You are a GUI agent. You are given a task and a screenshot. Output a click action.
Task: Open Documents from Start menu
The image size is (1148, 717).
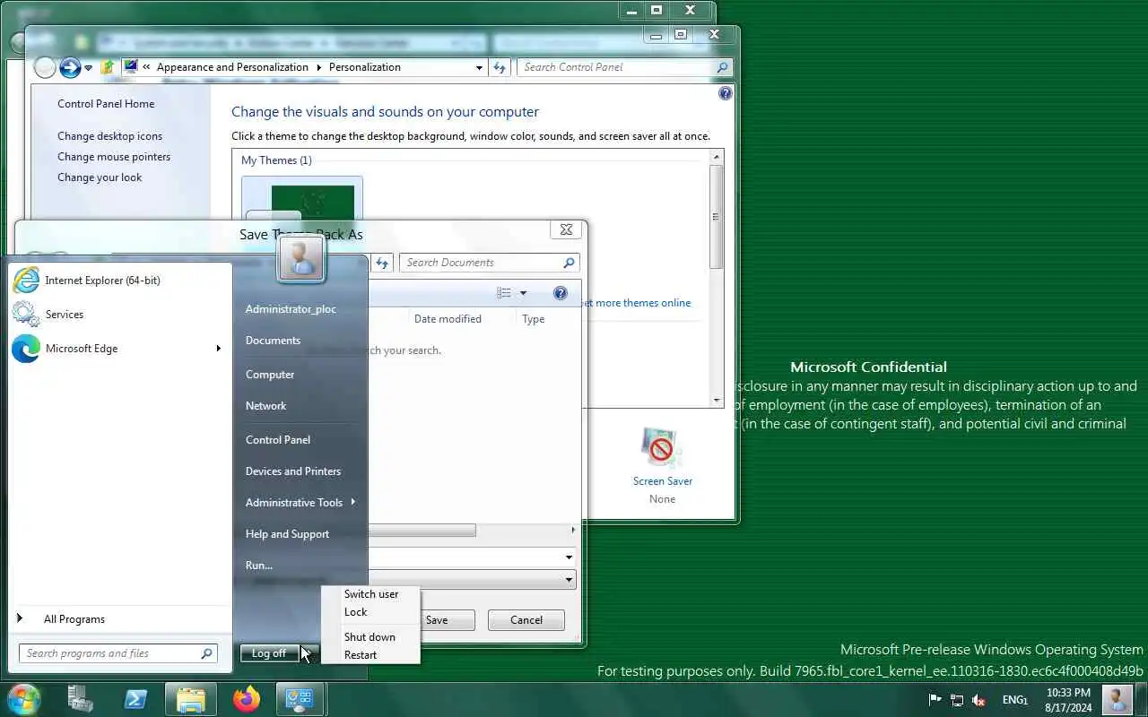[x=274, y=341]
